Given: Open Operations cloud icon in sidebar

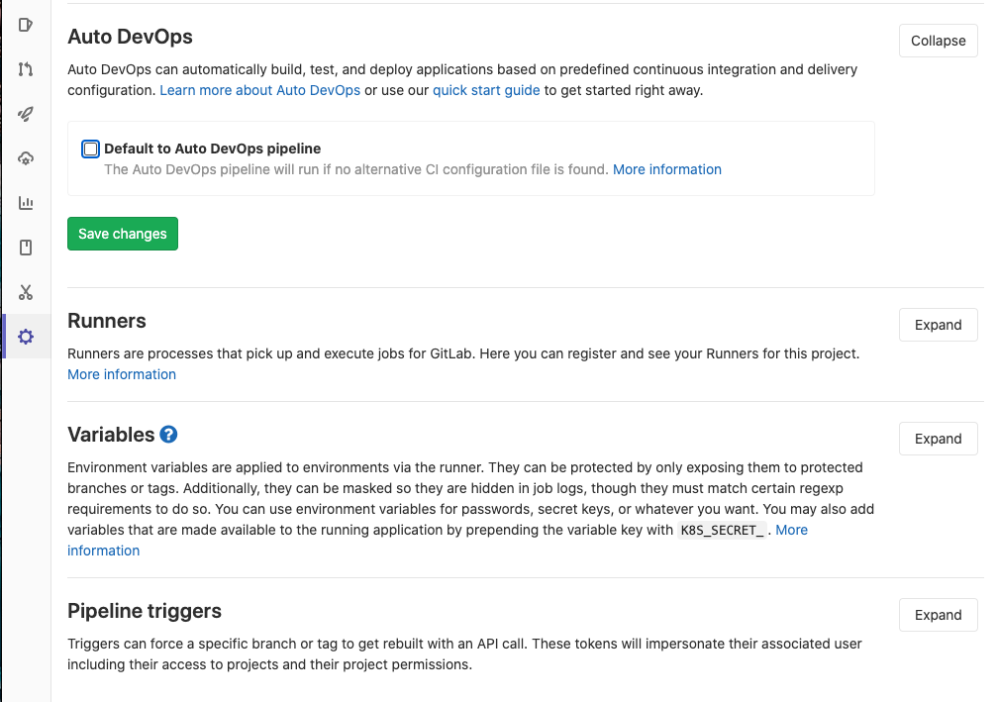Looking at the screenshot, I should [x=26, y=158].
